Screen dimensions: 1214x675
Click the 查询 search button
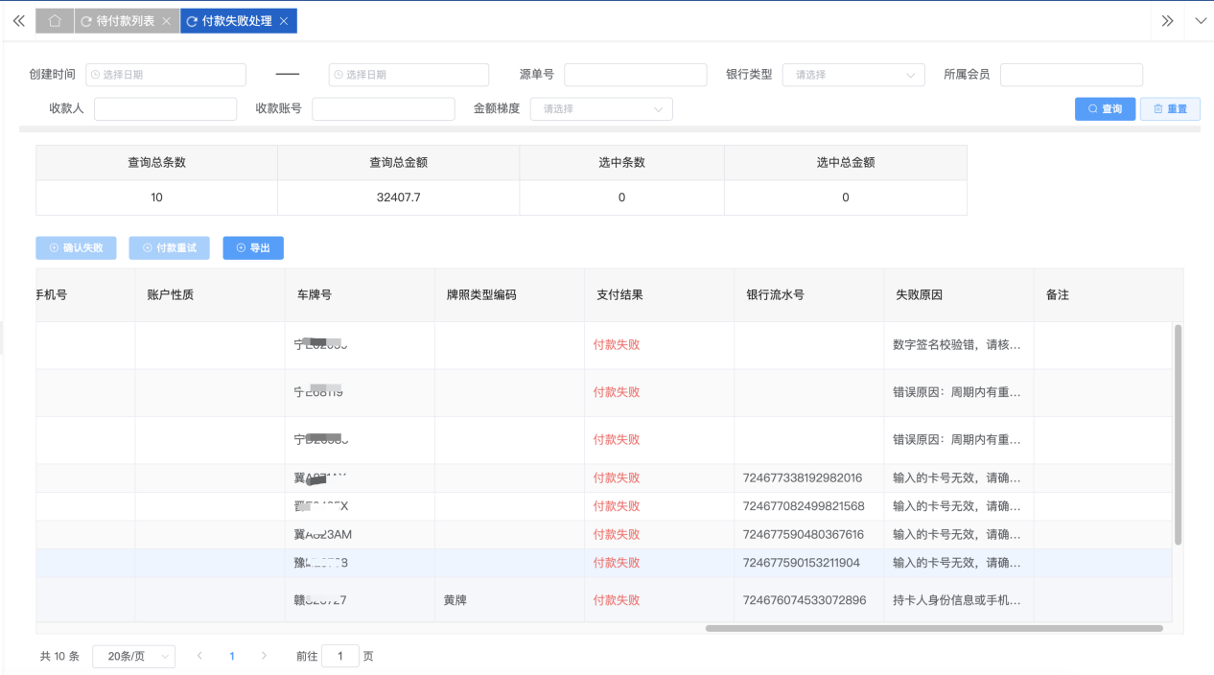1105,109
